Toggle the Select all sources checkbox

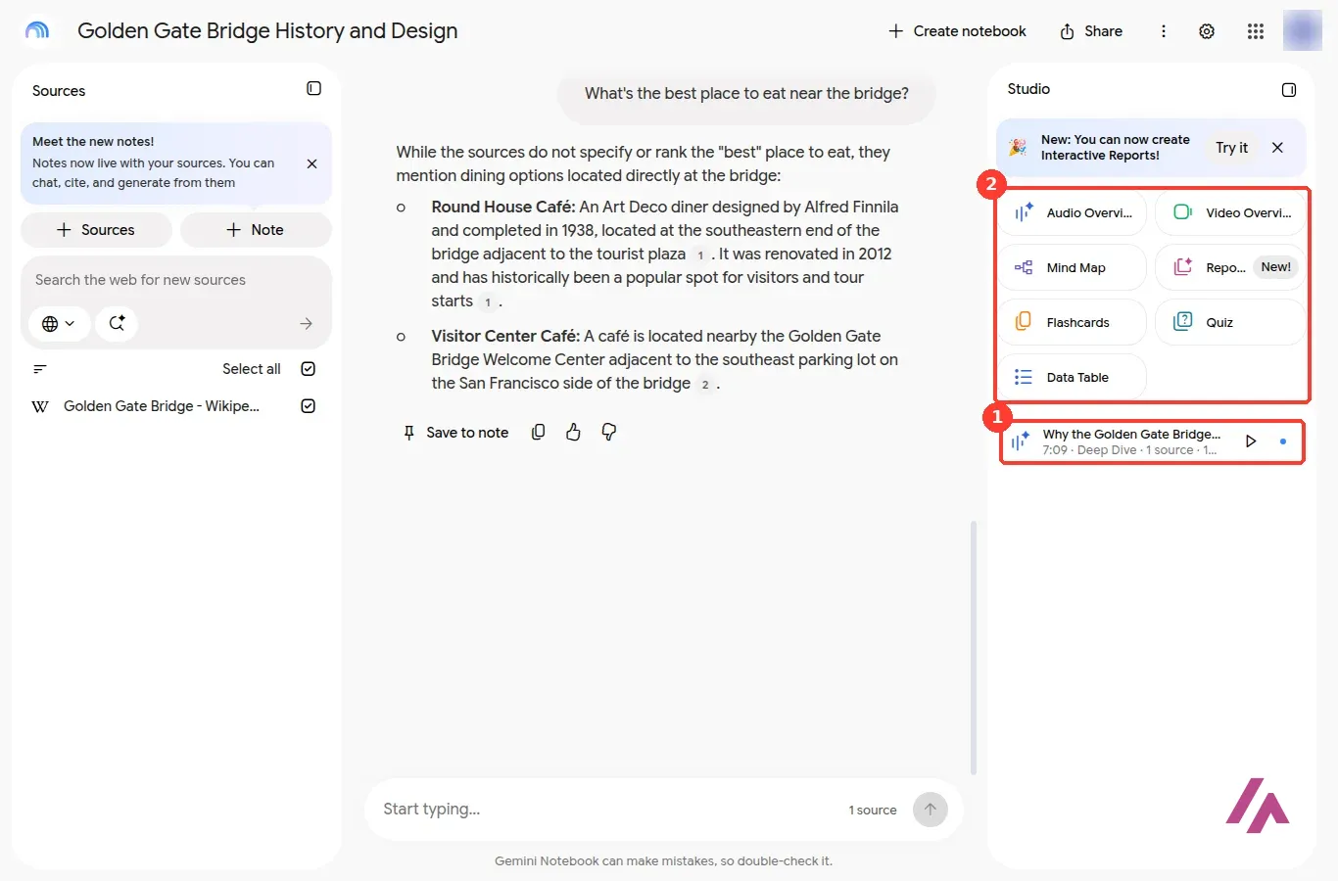click(x=308, y=369)
